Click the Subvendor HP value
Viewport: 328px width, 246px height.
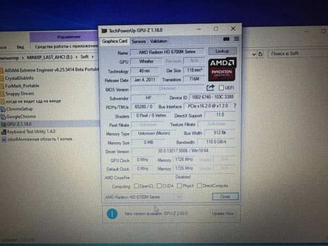pos(148,98)
